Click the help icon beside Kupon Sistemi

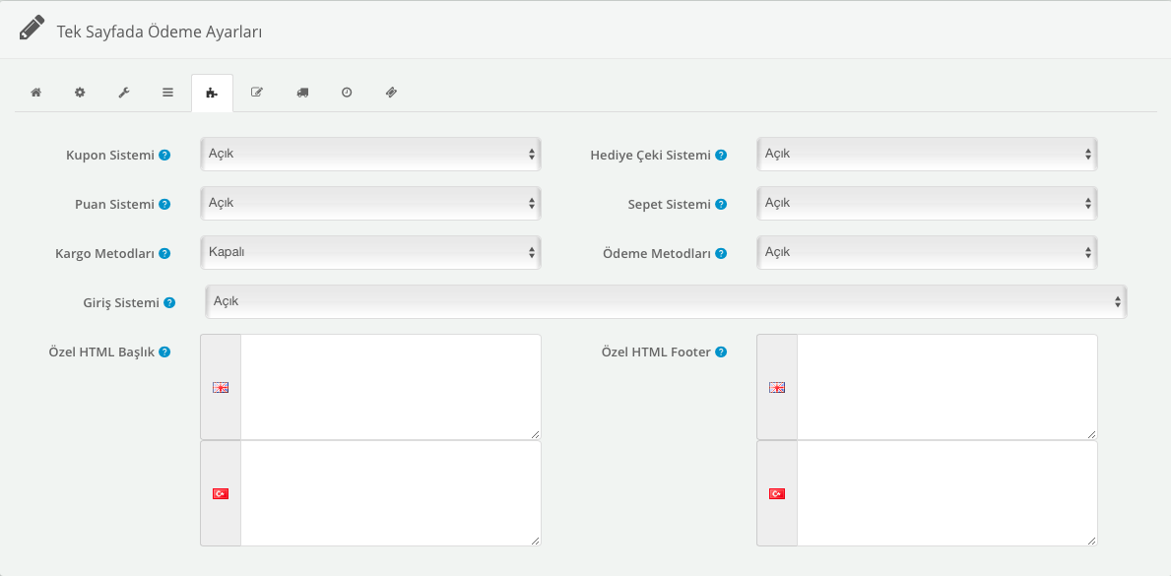coord(164,156)
